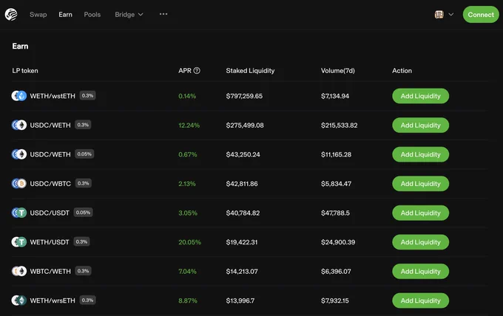
Task: Click the WETH/USDT pair name
Action: [50, 242]
